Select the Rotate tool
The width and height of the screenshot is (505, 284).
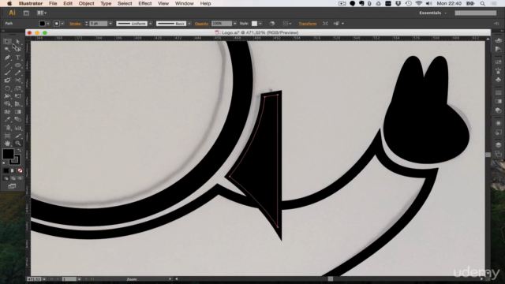click(7, 88)
